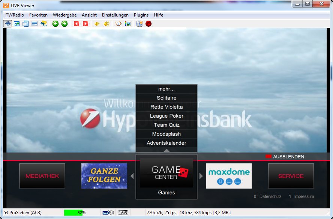
Task: Choose Team Quiz from the games list
Action: [x=166, y=125]
